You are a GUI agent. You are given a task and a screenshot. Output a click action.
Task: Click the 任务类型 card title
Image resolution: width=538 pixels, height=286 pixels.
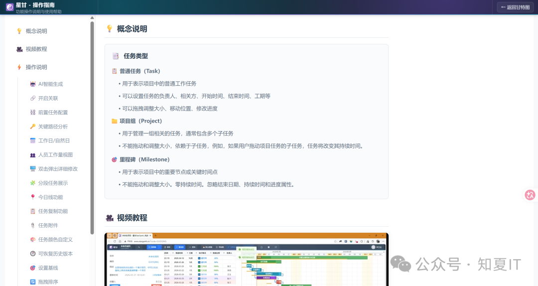(x=136, y=56)
